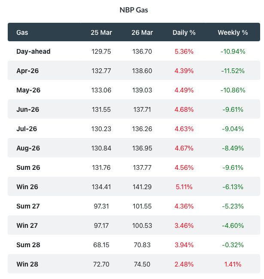This screenshot has width=264, height=279.
Task: Click the Win 28 weekly 1.41% value
Action: tap(233, 264)
